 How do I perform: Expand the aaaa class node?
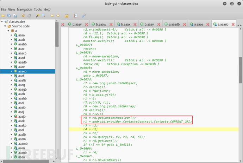(x=12, y=35)
